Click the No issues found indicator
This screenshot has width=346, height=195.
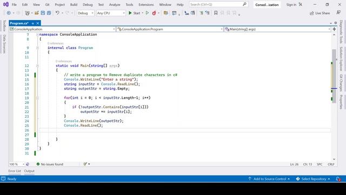pyautogui.click(x=50, y=164)
